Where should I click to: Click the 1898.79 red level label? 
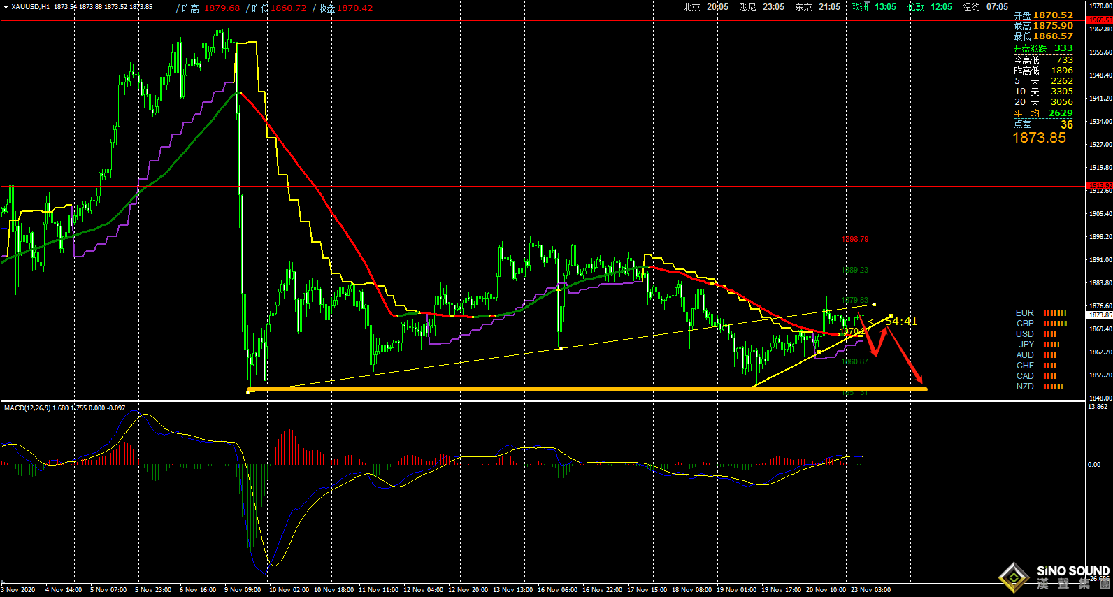pos(854,239)
